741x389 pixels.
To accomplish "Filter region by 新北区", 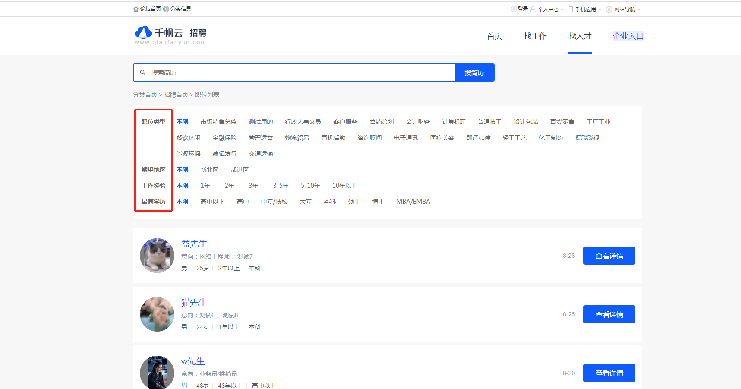I will [x=210, y=170].
